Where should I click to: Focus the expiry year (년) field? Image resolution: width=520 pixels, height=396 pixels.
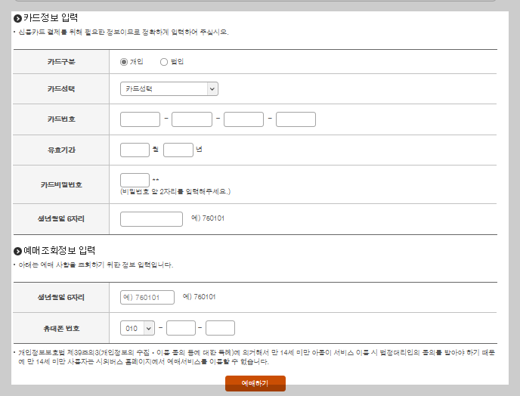(178, 150)
